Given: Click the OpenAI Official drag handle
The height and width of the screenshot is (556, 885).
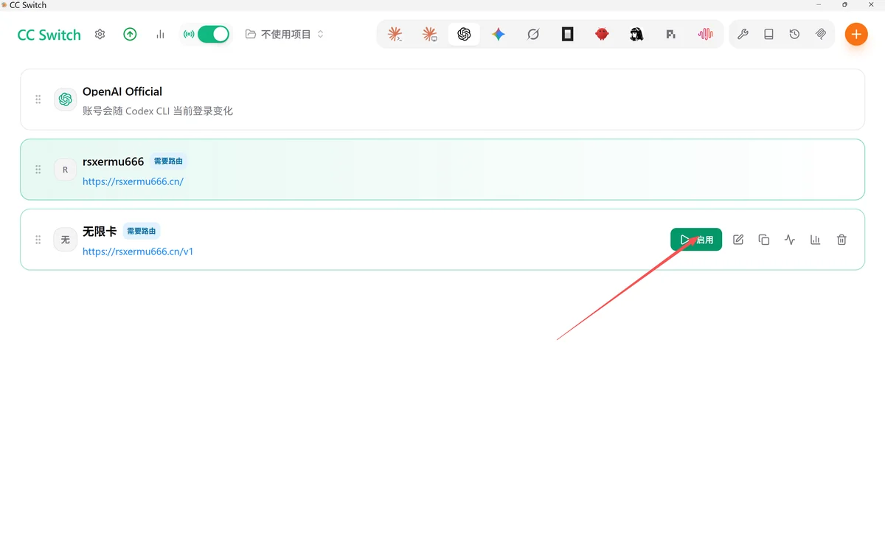Looking at the screenshot, I should tap(38, 100).
